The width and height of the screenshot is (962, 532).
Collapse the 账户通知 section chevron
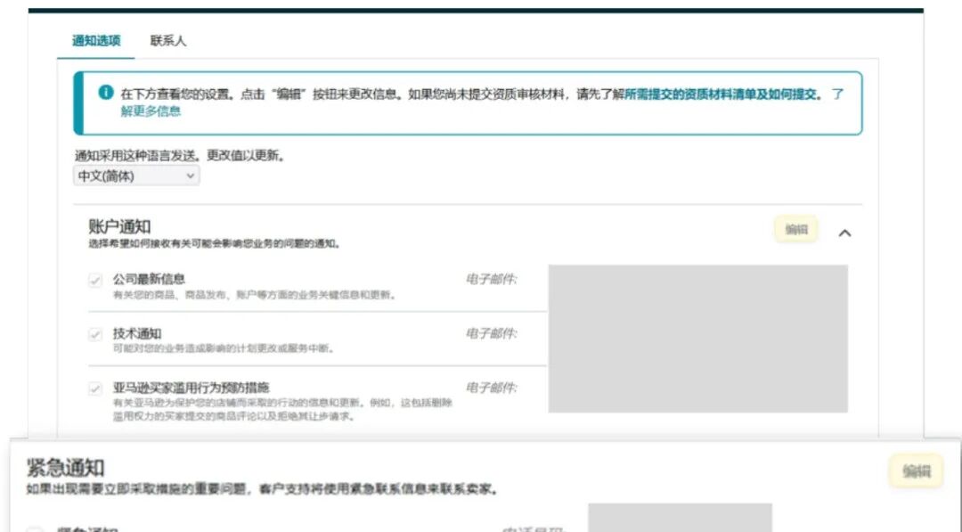844,231
